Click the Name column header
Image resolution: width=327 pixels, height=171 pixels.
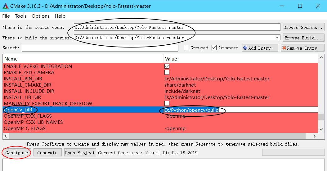click(x=83, y=59)
